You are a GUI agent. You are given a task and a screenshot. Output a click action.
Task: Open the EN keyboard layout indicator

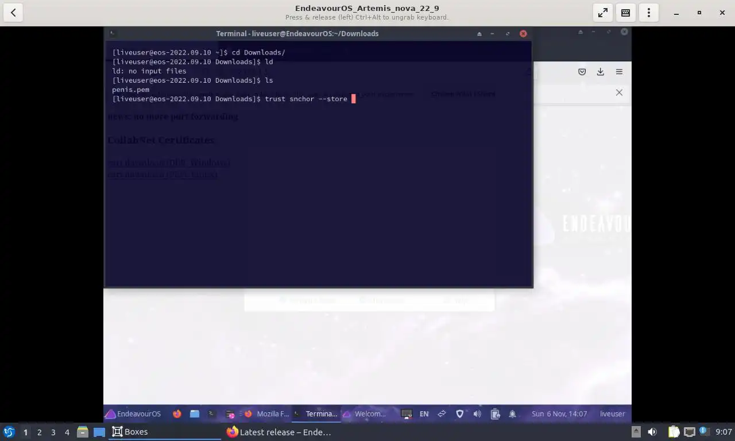(424, 413)
